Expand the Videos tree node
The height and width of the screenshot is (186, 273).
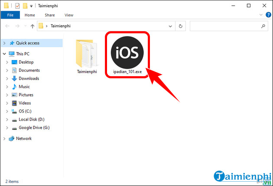tap(7, 103)
